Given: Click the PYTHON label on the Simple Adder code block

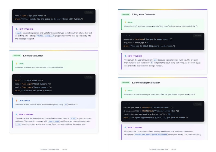Looking at the screenshot, I should (x=89, y=77).
